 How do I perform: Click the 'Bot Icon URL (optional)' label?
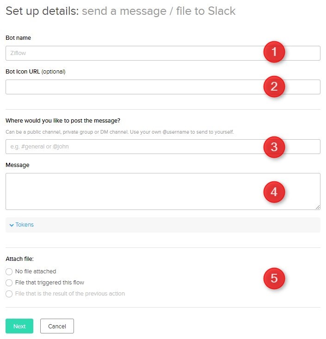[x=36, y=72]
